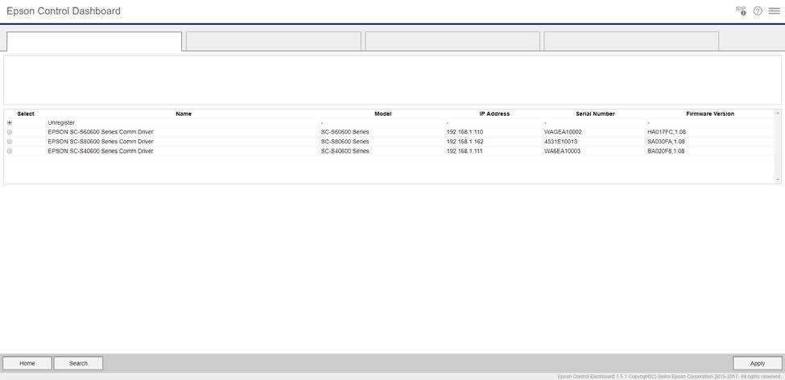Select the Unregister radio button
The height and width of the screenshot is (380, 785).
[10, 122]
